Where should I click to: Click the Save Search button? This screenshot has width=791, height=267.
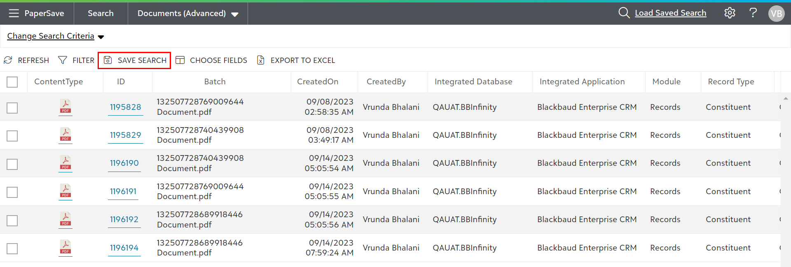click(134, 60)
